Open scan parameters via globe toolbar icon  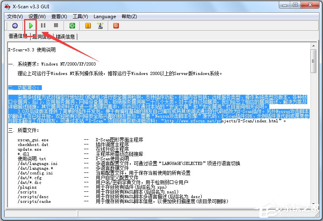click(x=15, y=26)
